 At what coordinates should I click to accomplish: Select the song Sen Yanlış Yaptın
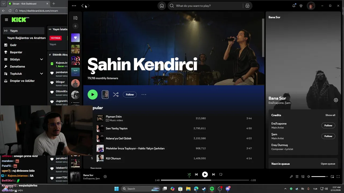pos(117,128)
